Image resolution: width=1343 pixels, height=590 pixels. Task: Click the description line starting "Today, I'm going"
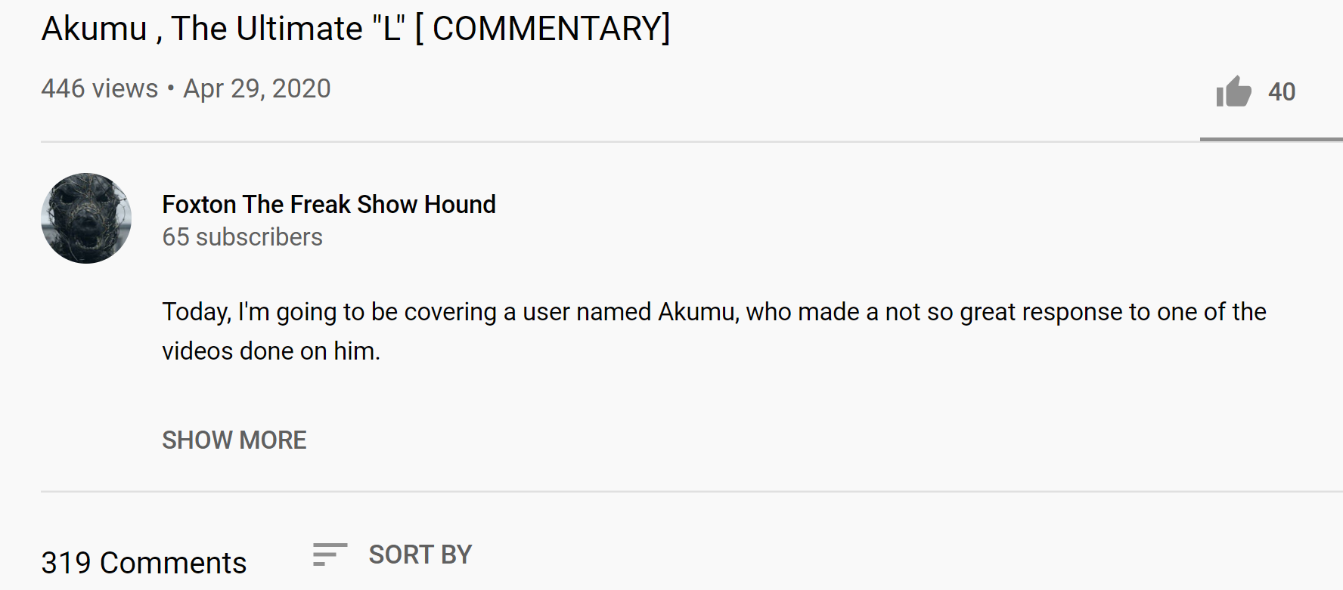point(714,312)
